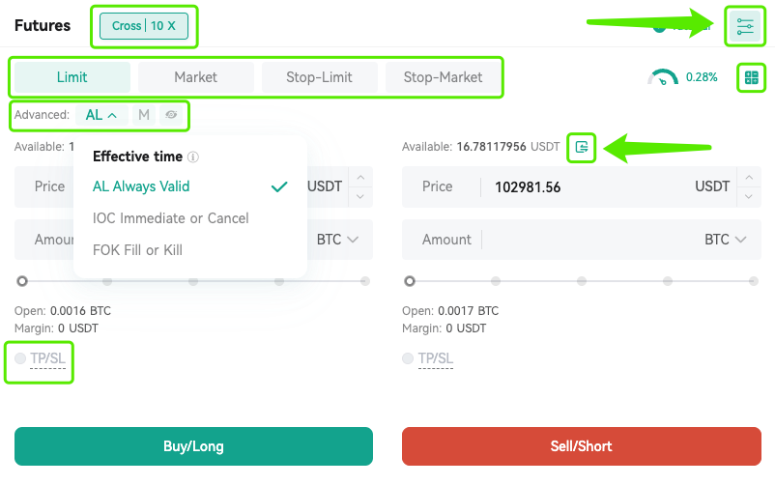The image size is (775, 485).
Task: Open the BTC unit dropdown on sell Amount
Action: 725,240
